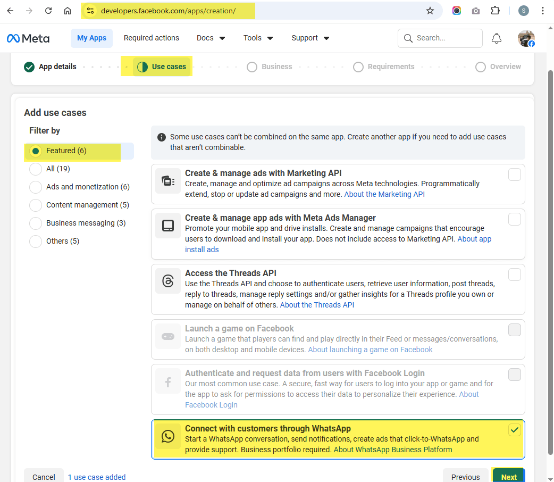Viewport: 554px width, 482px height.
Task: Click the Next button
Action: tap(508, 476)
